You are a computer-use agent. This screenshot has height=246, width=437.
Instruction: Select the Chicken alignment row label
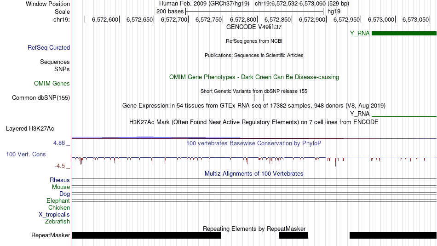click(x=59, y=207)
